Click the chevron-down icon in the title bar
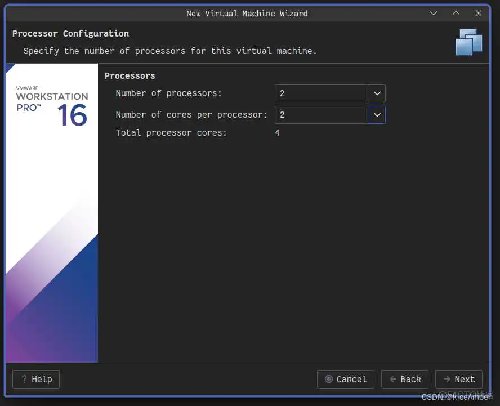500x406 pixels. point(433,13)
